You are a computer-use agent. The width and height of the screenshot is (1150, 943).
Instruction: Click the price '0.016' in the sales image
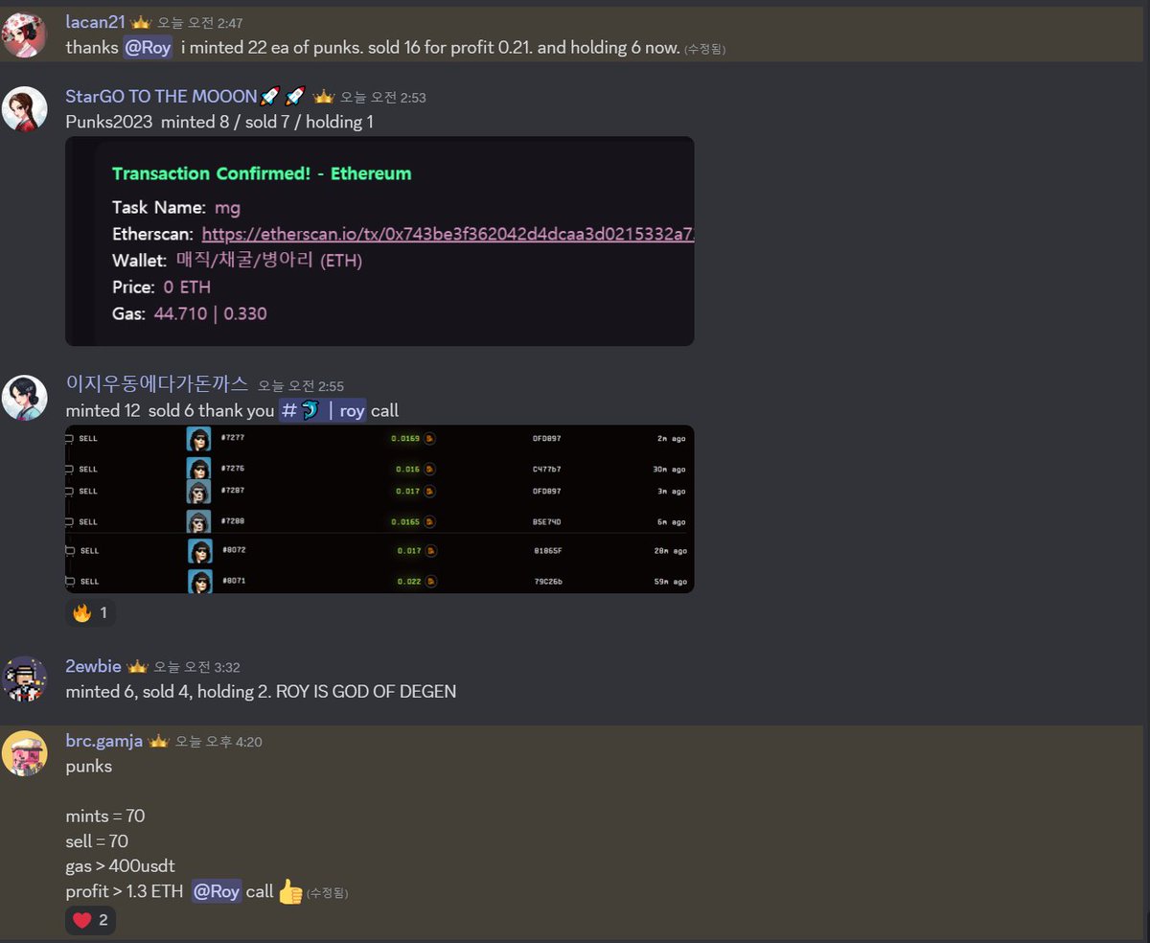point(408,470)
